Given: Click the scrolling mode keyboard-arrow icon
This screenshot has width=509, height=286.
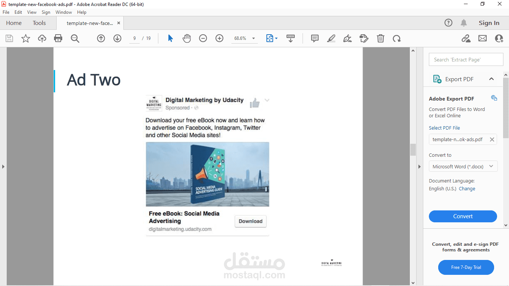Looking at the screenshot, I should (x=291, y=38).
